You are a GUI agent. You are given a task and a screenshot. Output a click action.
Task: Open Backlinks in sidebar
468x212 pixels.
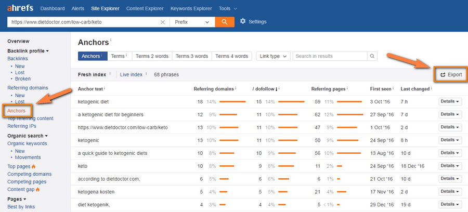pyautogui.click(x=18, y=58)
